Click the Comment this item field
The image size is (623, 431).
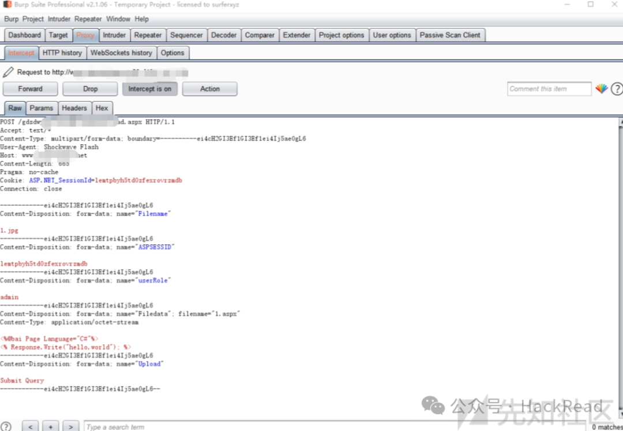(x=549, y=89)
